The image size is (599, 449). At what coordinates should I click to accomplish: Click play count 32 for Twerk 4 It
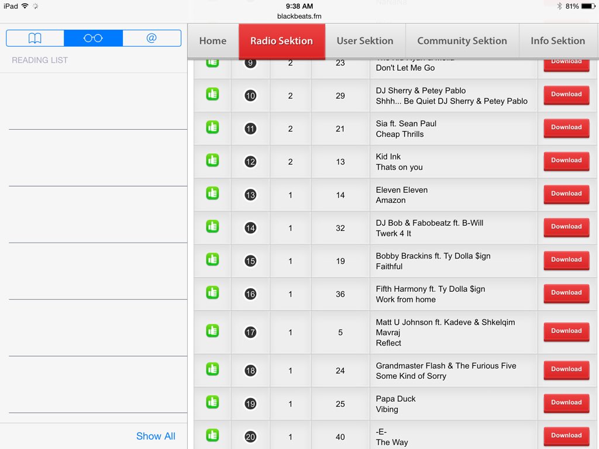[340, 229]
